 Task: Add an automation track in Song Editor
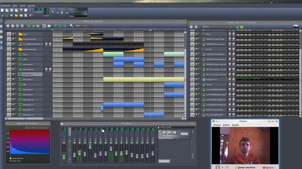[38, 26]
